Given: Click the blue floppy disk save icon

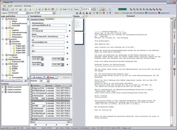Looking at the screenshot, I should pyautogui.click(x=20, y=9).
